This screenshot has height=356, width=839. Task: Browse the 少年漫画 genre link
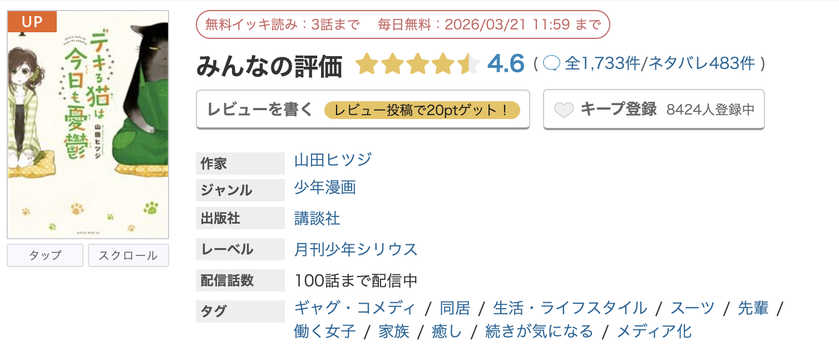point(325,188)
